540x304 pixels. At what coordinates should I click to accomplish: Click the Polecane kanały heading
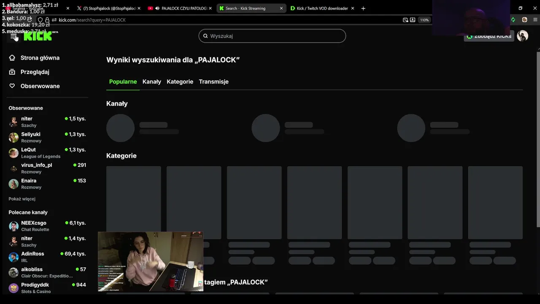pos(28,212)
